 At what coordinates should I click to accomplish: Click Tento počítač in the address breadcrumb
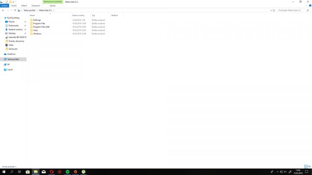[x=29, y=10]
